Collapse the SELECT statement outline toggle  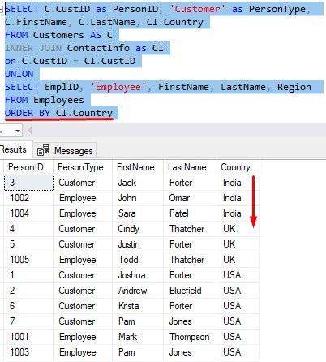pos(2,9)
